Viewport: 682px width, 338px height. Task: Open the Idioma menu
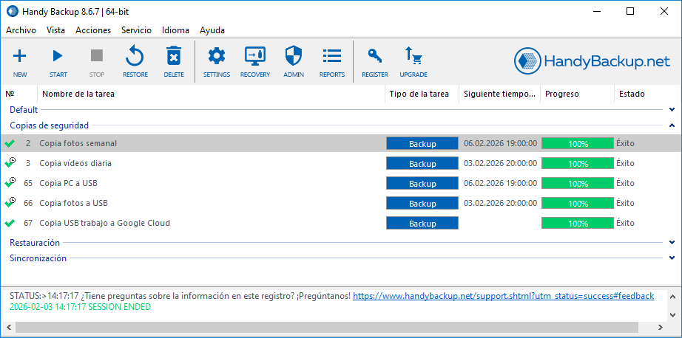[175, 30]
